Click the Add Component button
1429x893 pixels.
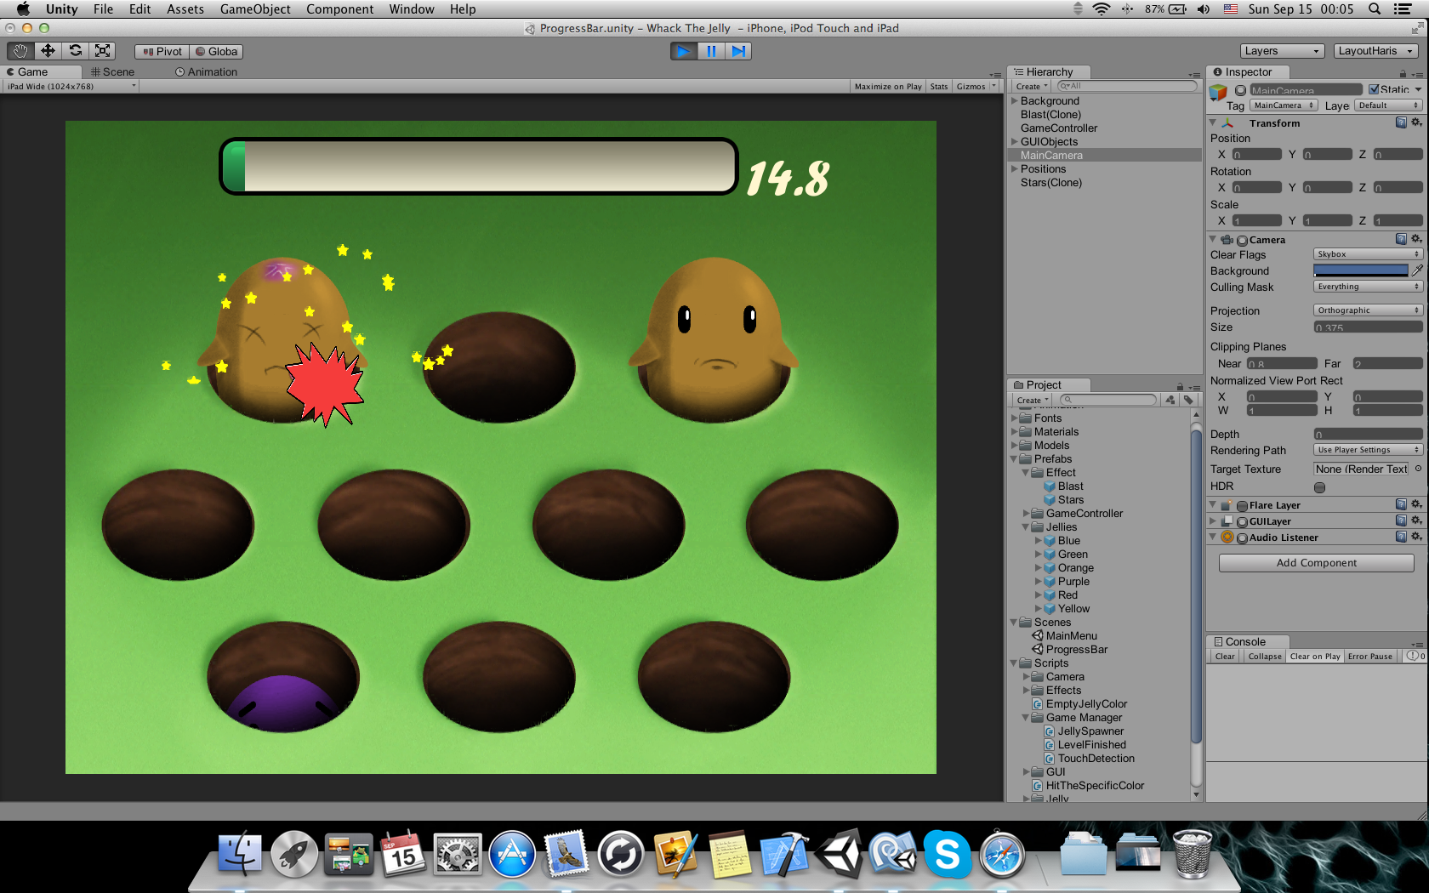[x=1316, y=563]
